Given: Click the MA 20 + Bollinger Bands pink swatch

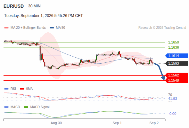Looking at the screenshot, I should point(6,28).
